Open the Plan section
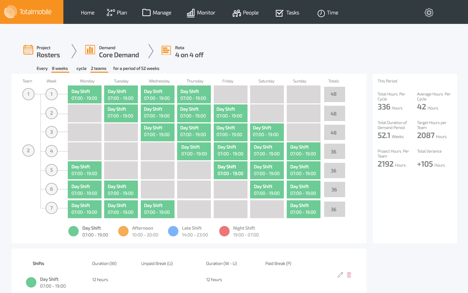468x293 pixels. [117, 12]
